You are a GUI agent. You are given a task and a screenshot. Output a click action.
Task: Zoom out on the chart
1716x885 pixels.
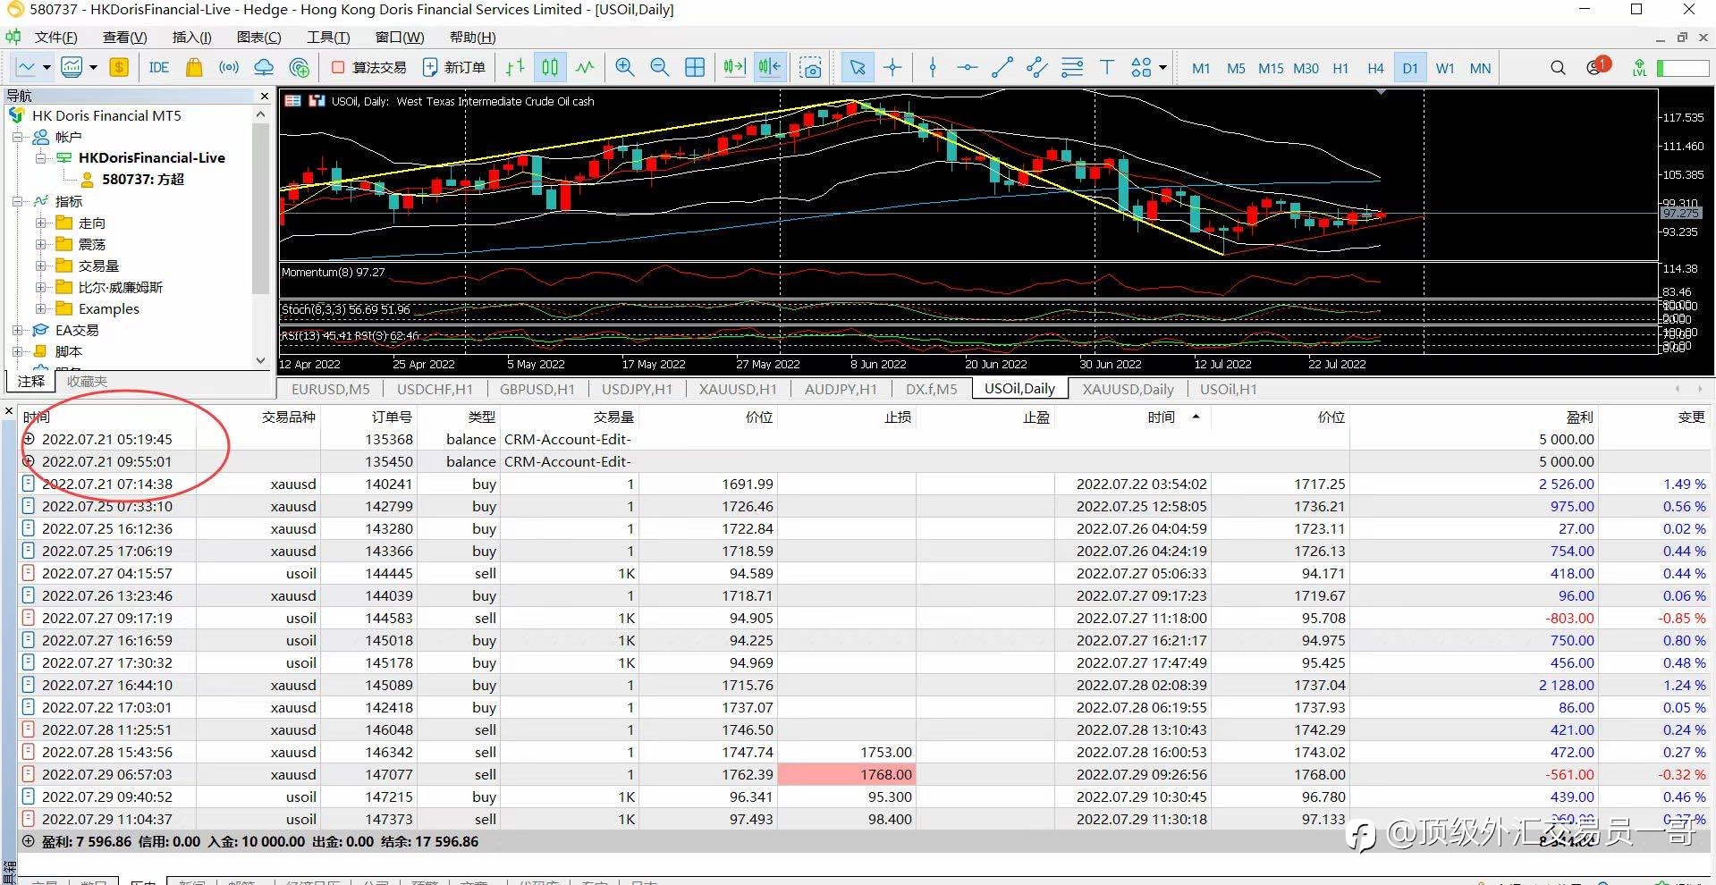pos(660,67)
